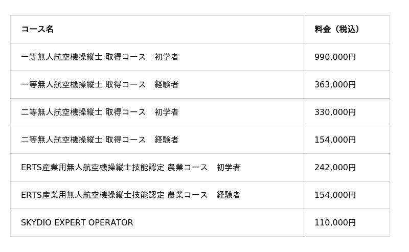Select the 二等無人航空機操縦士 経験者 course name

tap(100, 140)
